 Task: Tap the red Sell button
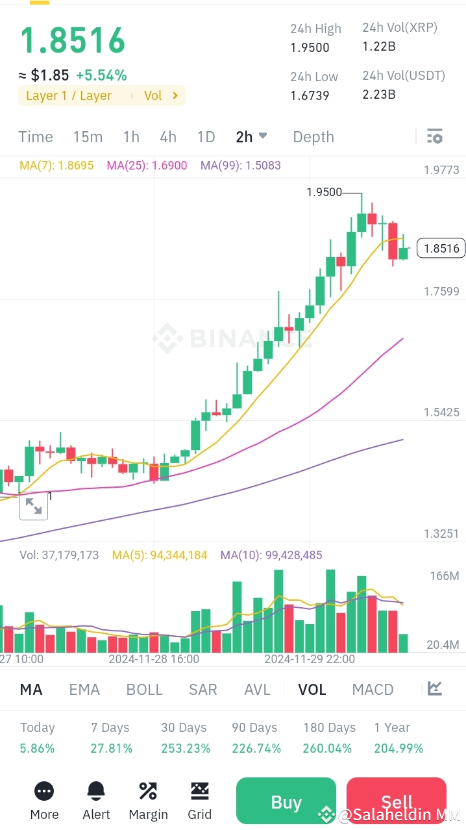coord(397,801)
